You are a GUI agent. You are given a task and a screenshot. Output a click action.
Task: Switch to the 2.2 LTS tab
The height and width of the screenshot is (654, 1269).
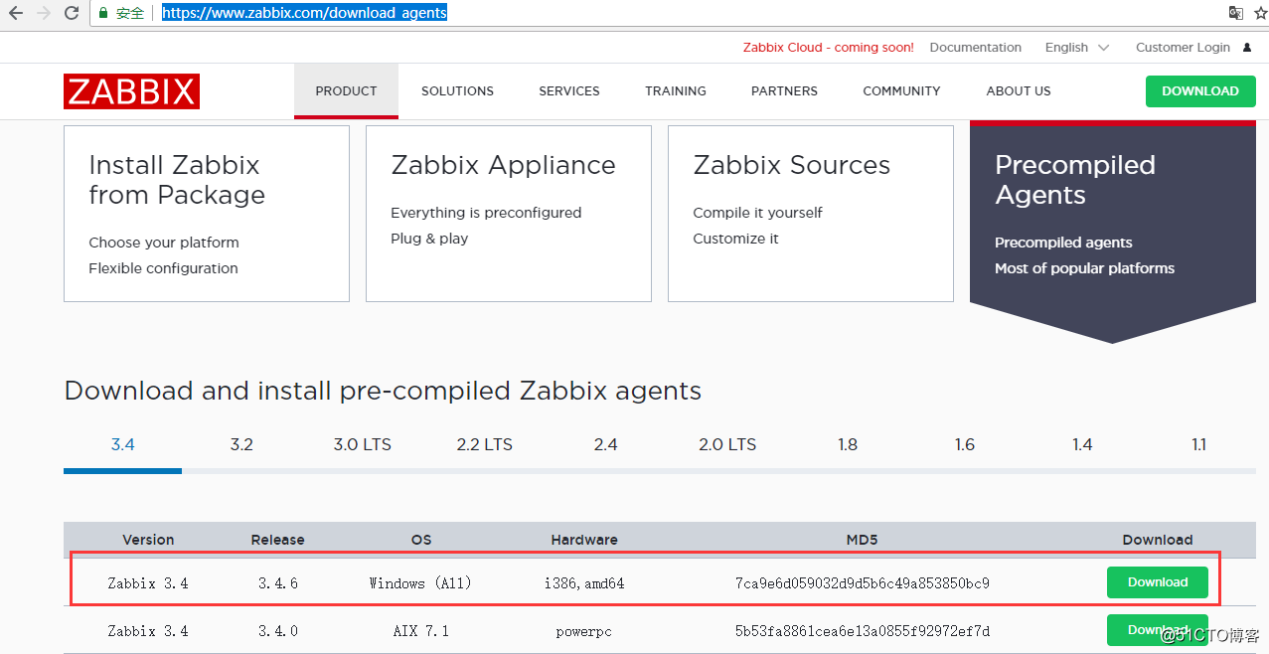click(484, 444)
